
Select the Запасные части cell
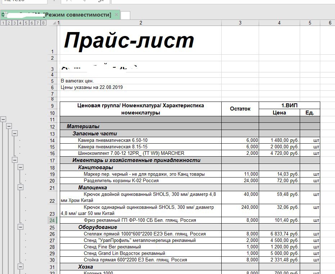[x=141, y=133]
